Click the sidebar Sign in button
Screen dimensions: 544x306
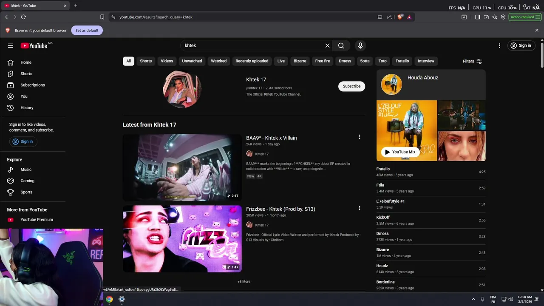click(x=23, y=142)
